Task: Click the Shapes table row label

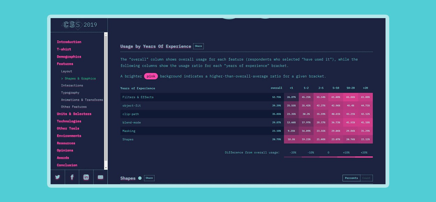Action: pyautogui.click(x=128, y=139)
